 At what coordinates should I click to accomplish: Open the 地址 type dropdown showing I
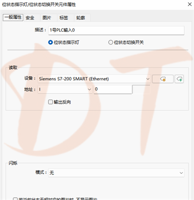65,89
